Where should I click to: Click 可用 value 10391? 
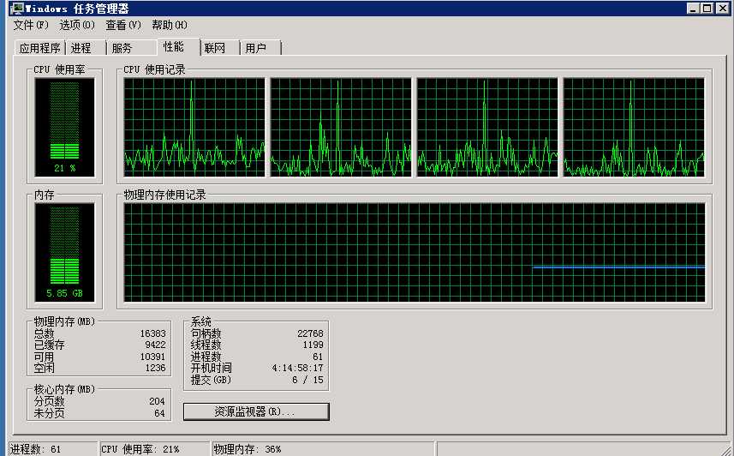[152, 357]
